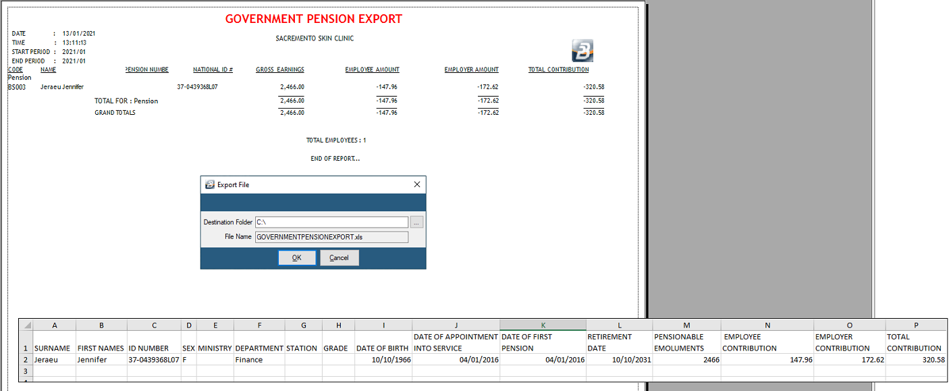Click the TOTAL EMPLOYEES : 1 line
This screenshot has width=949, height=391.
click(336, 140)
